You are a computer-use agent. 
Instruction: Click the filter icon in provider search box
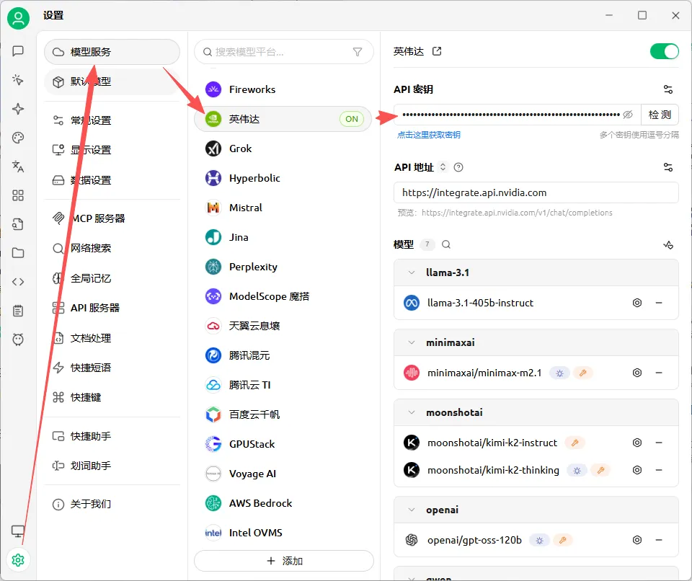coord(358,52)
